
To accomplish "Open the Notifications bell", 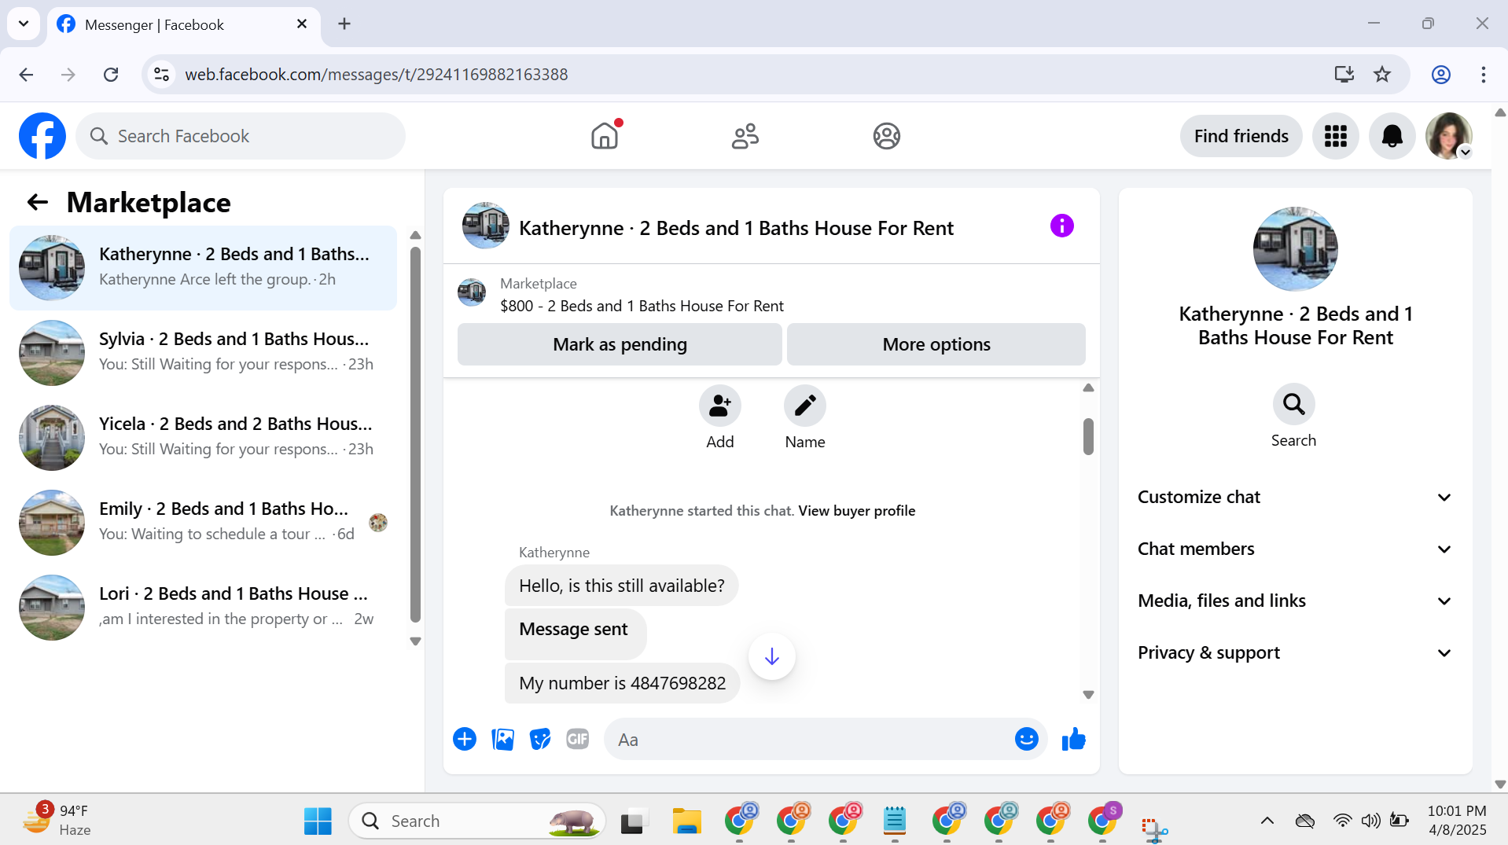I will (1392, 136).
